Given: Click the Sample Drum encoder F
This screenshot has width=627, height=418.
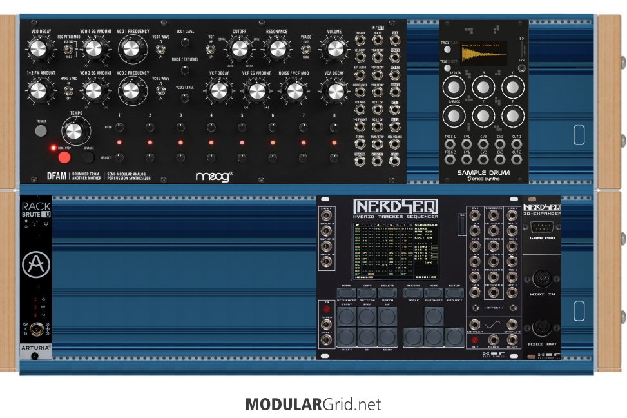Looking at the screenshot, I should coord(513,115).
